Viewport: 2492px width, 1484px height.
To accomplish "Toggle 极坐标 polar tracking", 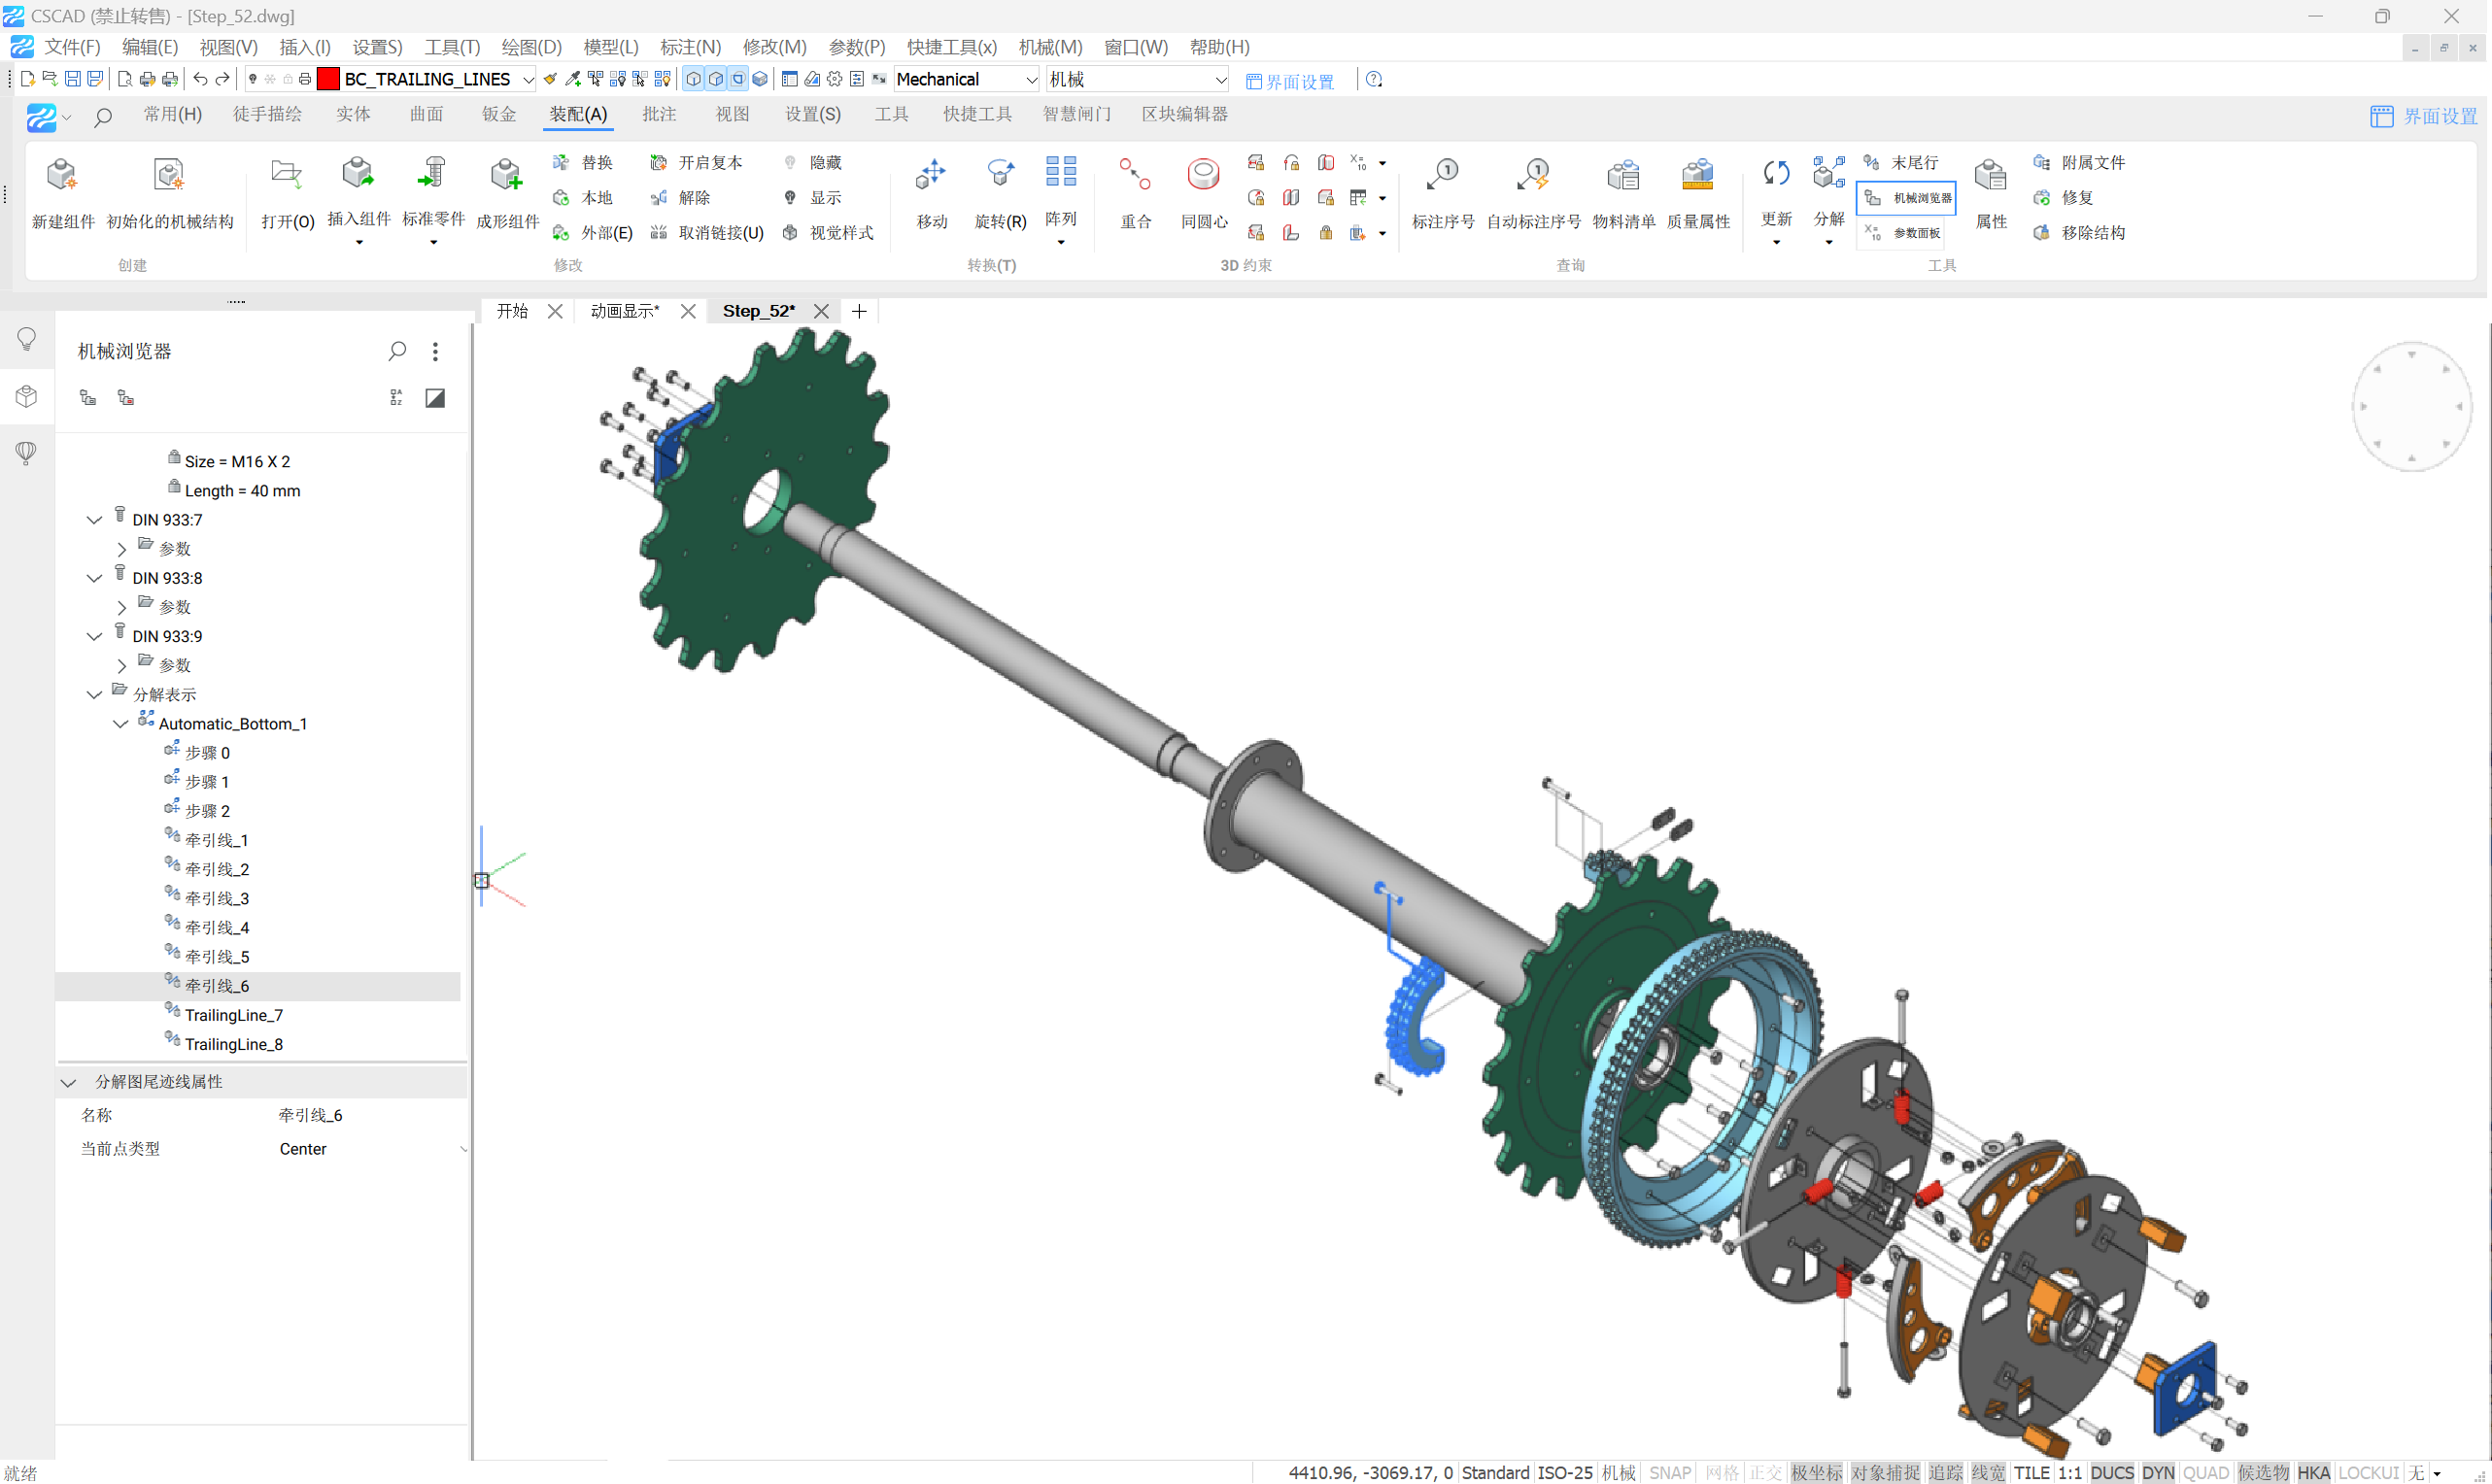I will (x=1817, y=1473).
